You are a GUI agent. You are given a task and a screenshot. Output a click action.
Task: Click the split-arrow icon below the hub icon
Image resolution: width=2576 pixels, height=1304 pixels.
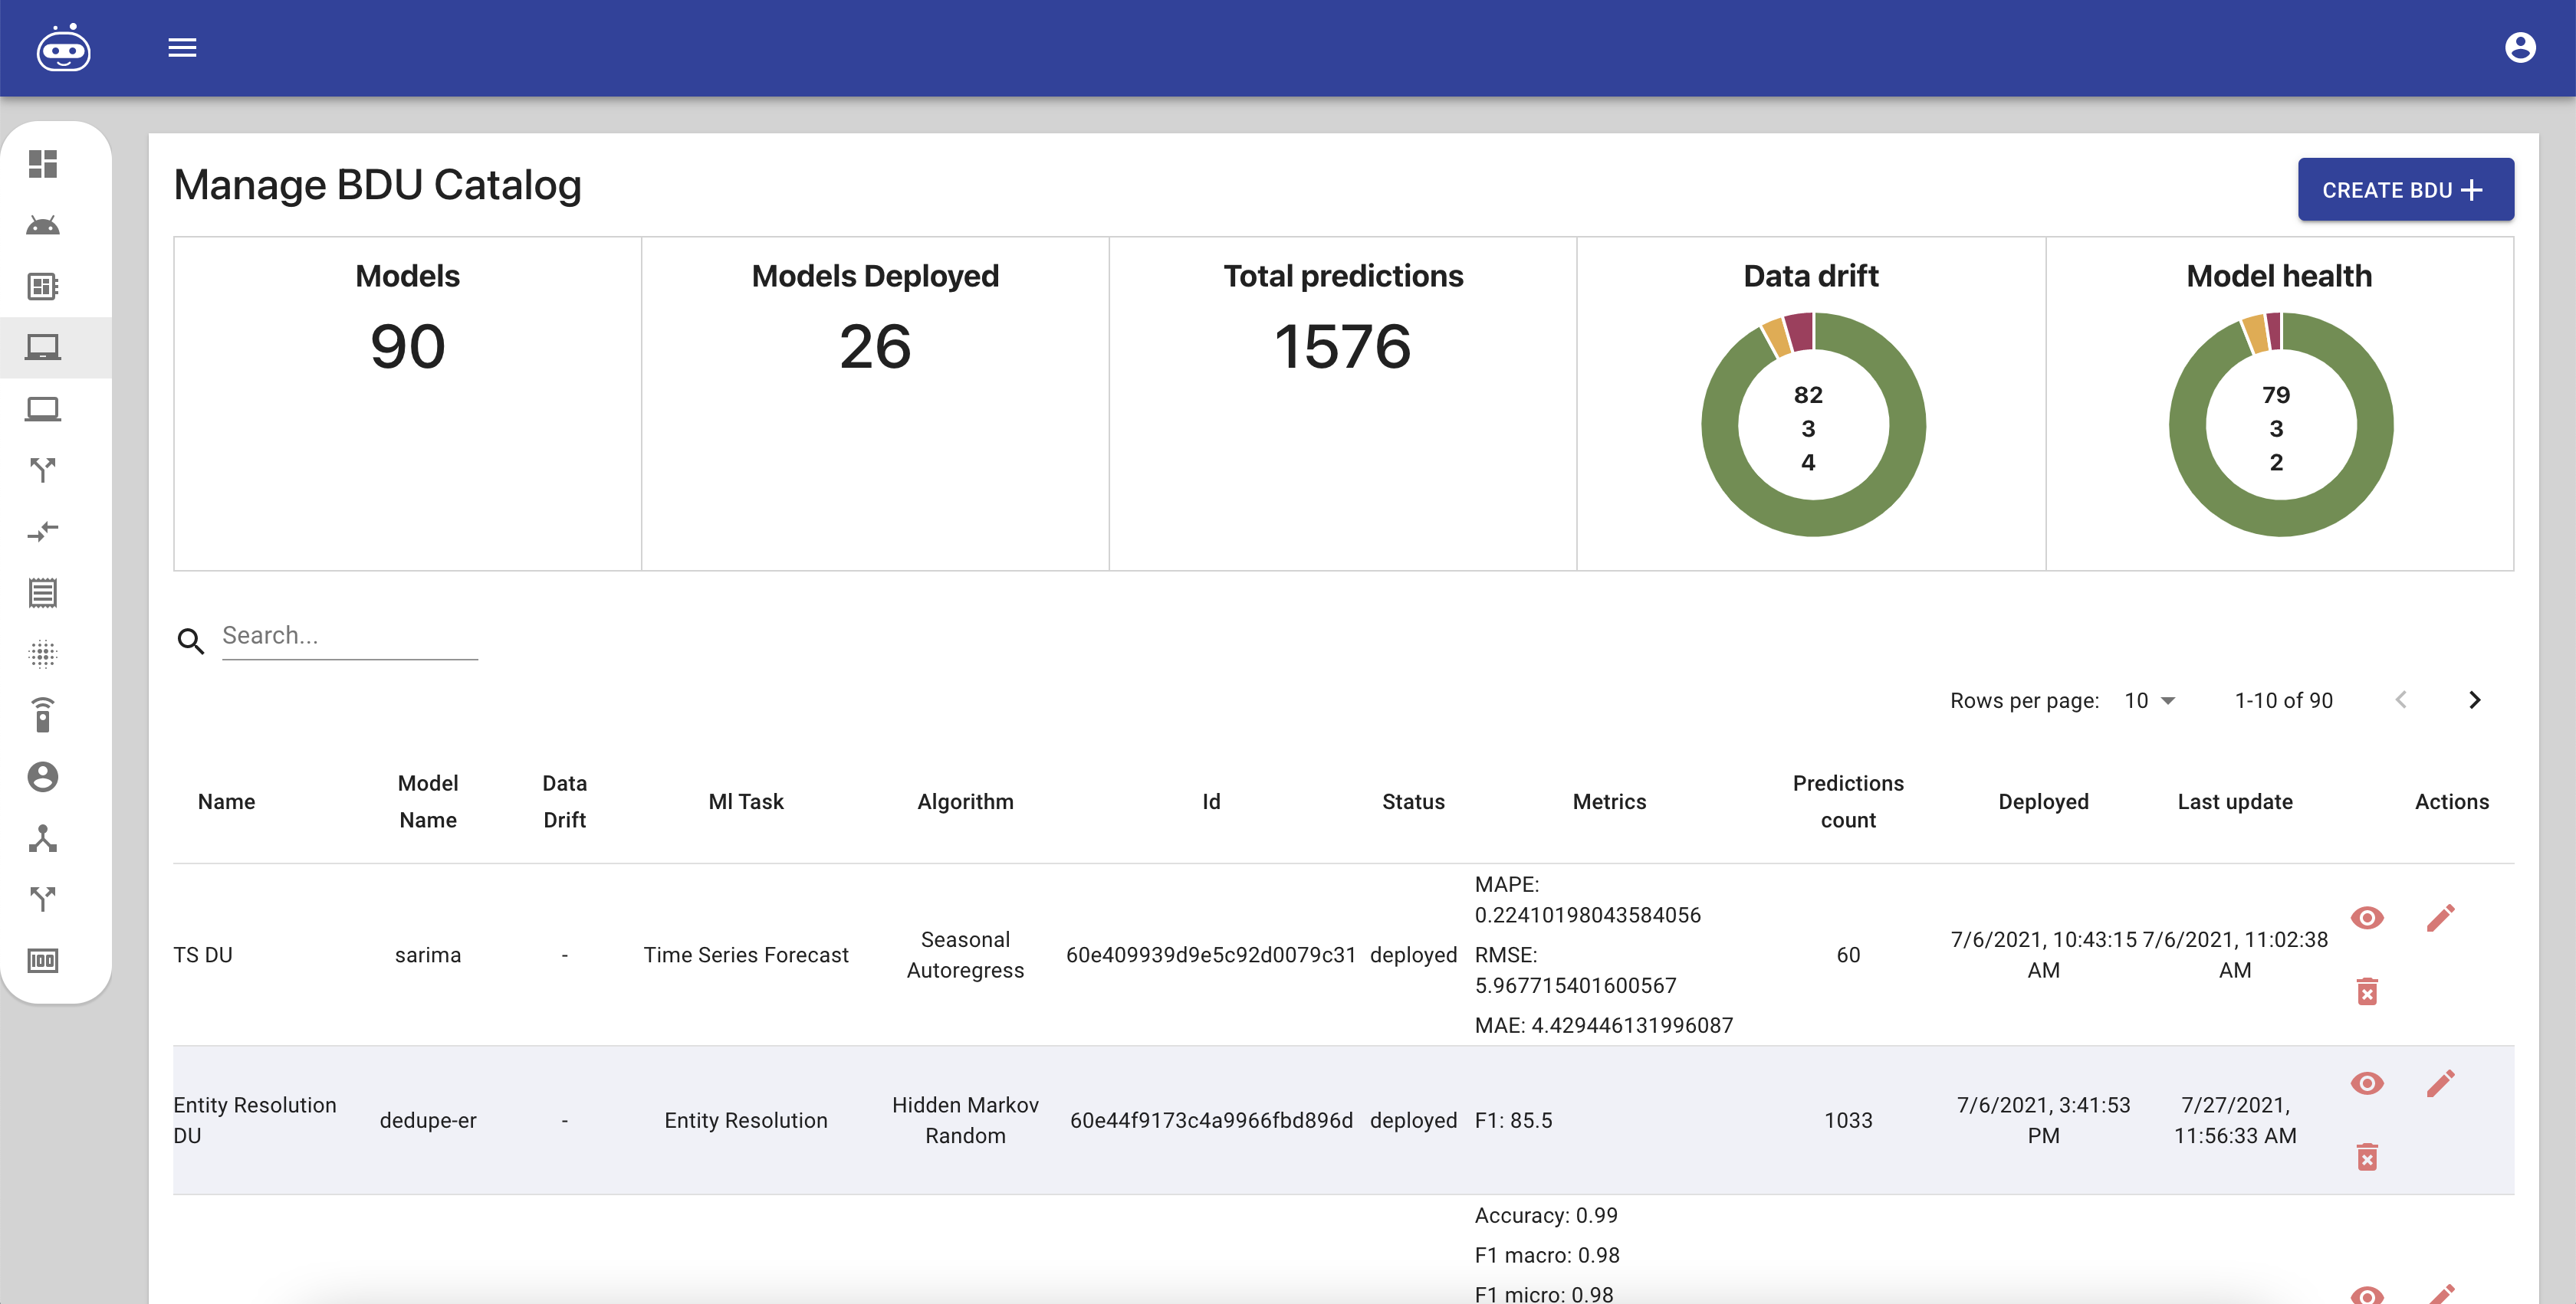tap(43, 899)
